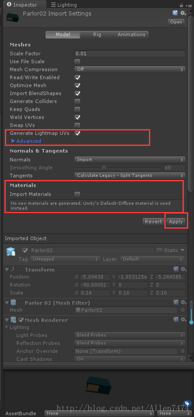Open the Mesh Compression dropdown

point(129,69)
